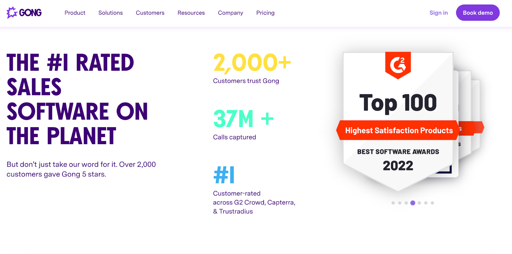The image size is (512, 254).
Task: Expand the Company navigation item
Action: (230, 13)
